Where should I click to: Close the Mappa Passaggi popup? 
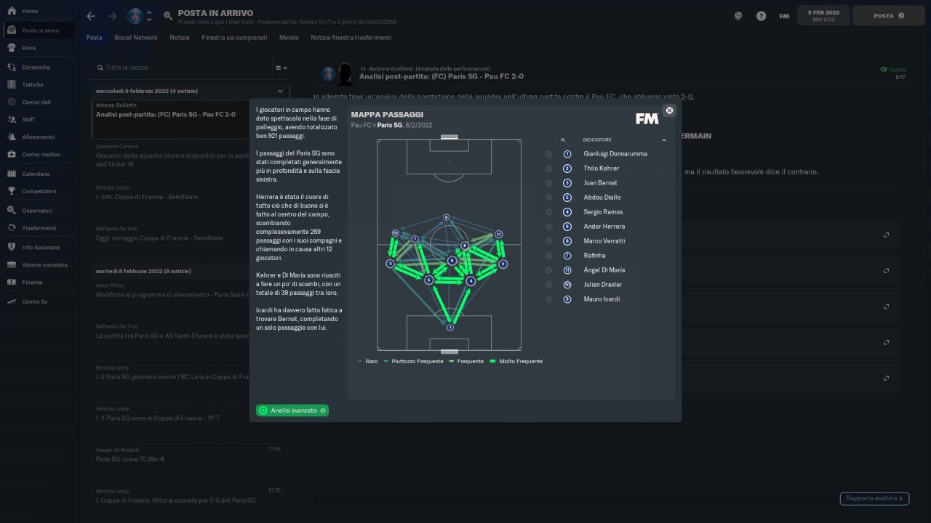670,110
